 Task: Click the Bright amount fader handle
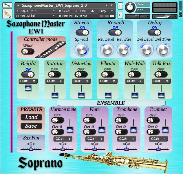click(28, 88)
